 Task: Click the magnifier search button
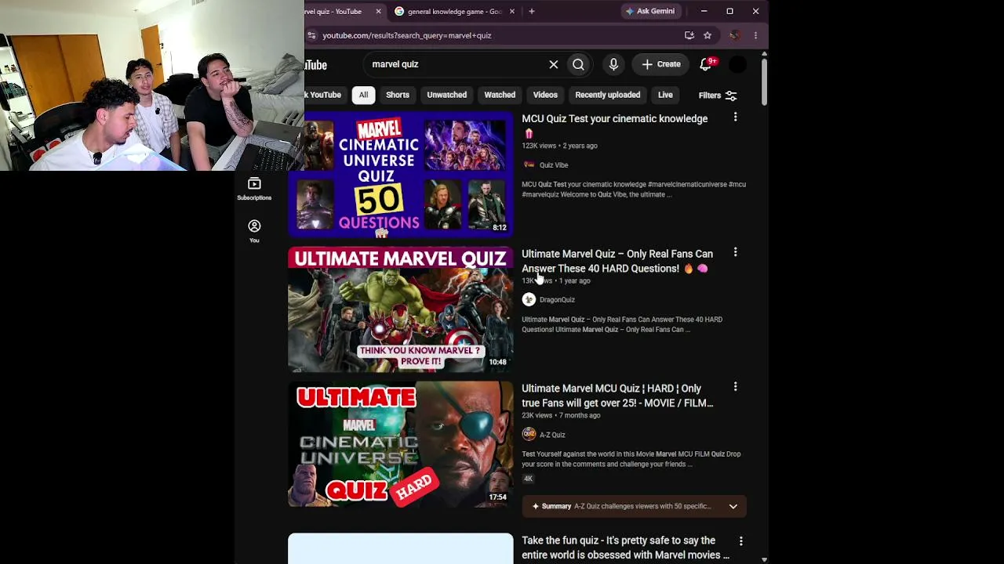(578, 64)
